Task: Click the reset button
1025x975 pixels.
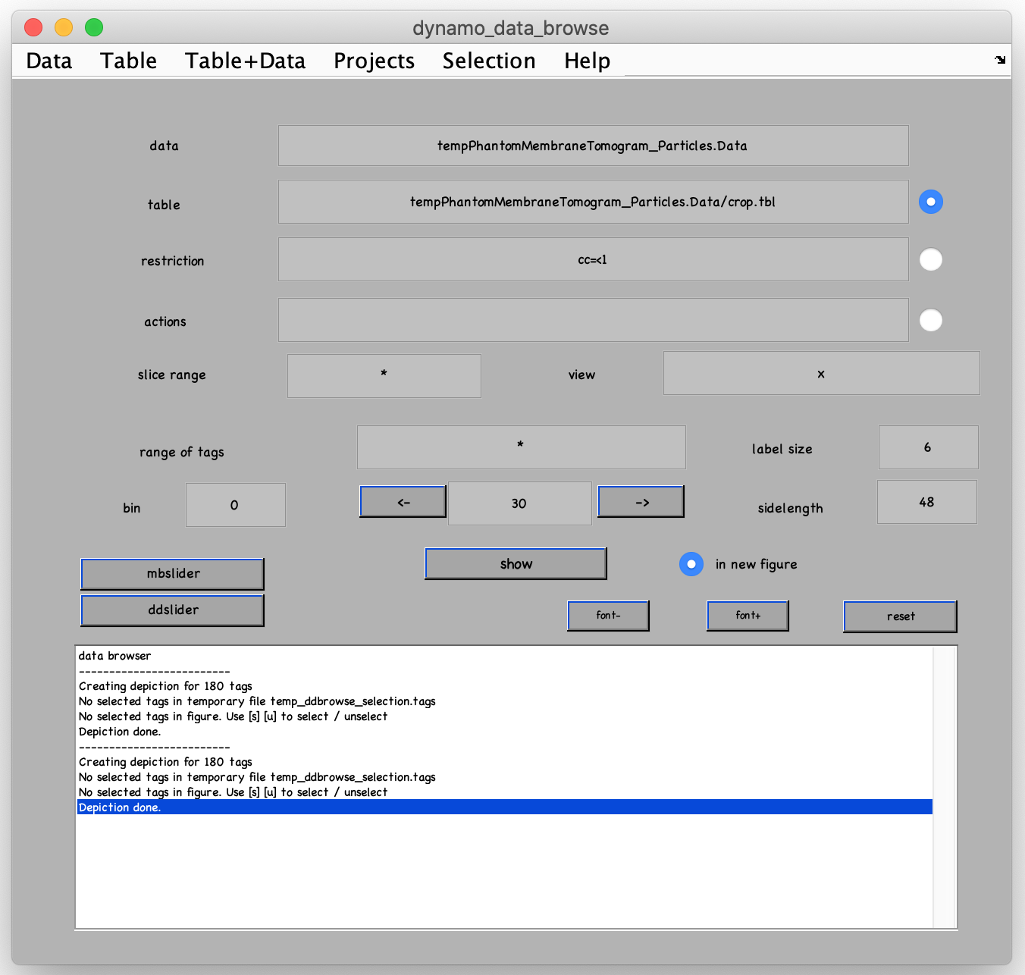Action: pyautogui.click(x=900, y=616)
